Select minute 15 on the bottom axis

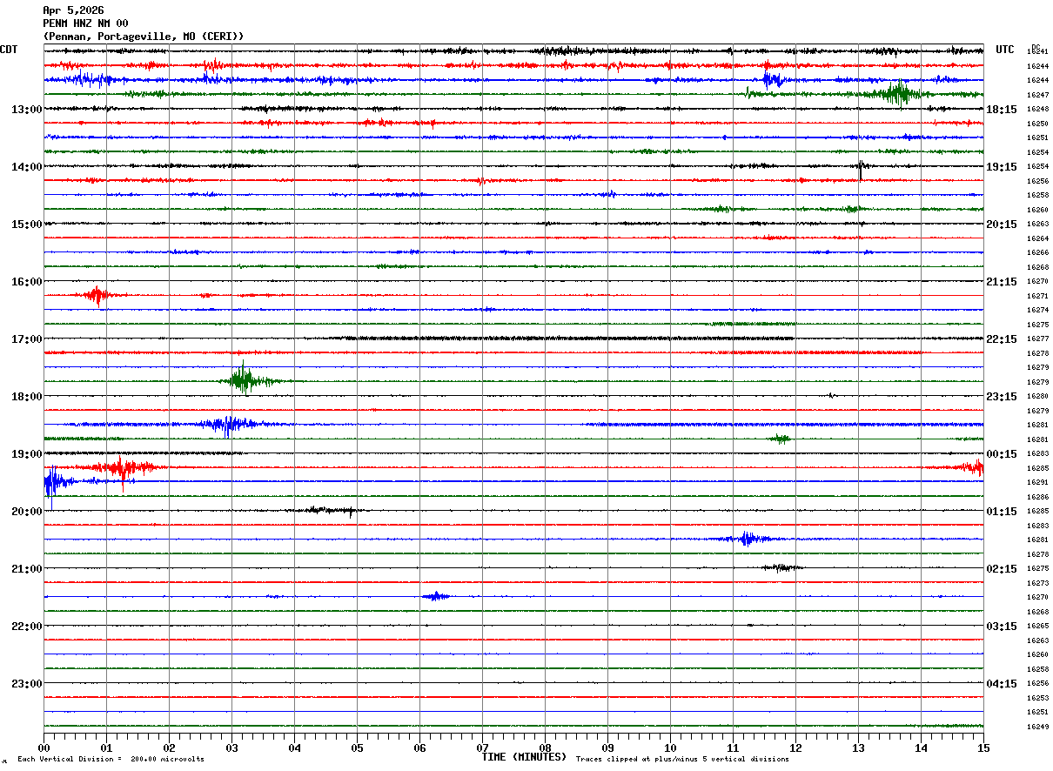[983, 748]
